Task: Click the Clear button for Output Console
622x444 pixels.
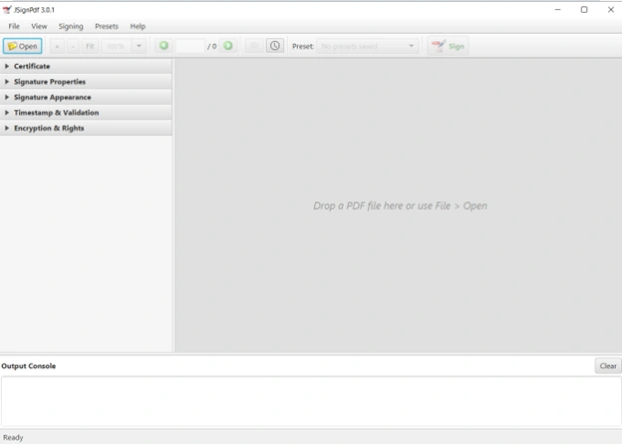Action: tap(608, 366)
